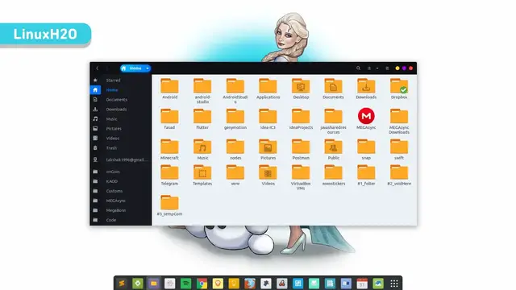Open the file manager hamburger menu
The width and height of the screenshot is (516, 290).
pyautogui.click(x=387, y=68)
